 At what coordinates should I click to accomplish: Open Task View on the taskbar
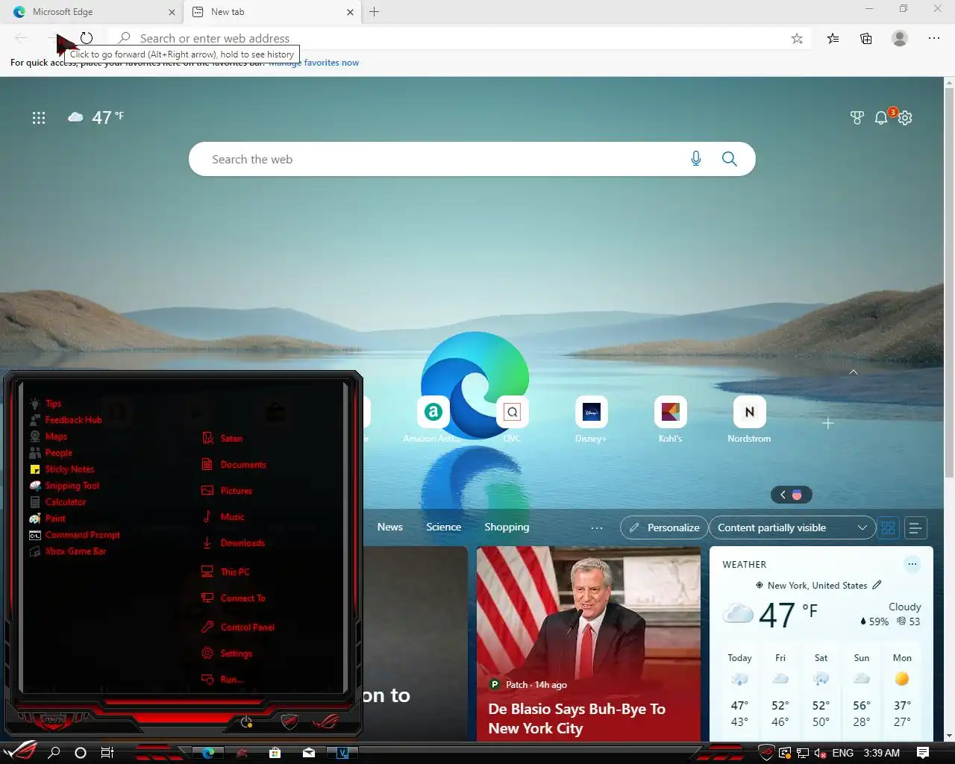[107, 752]
